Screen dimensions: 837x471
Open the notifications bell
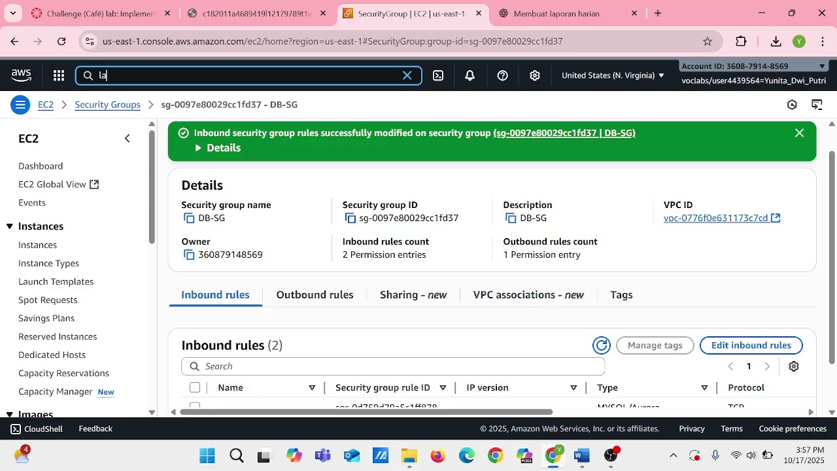[x=470, y=75]
